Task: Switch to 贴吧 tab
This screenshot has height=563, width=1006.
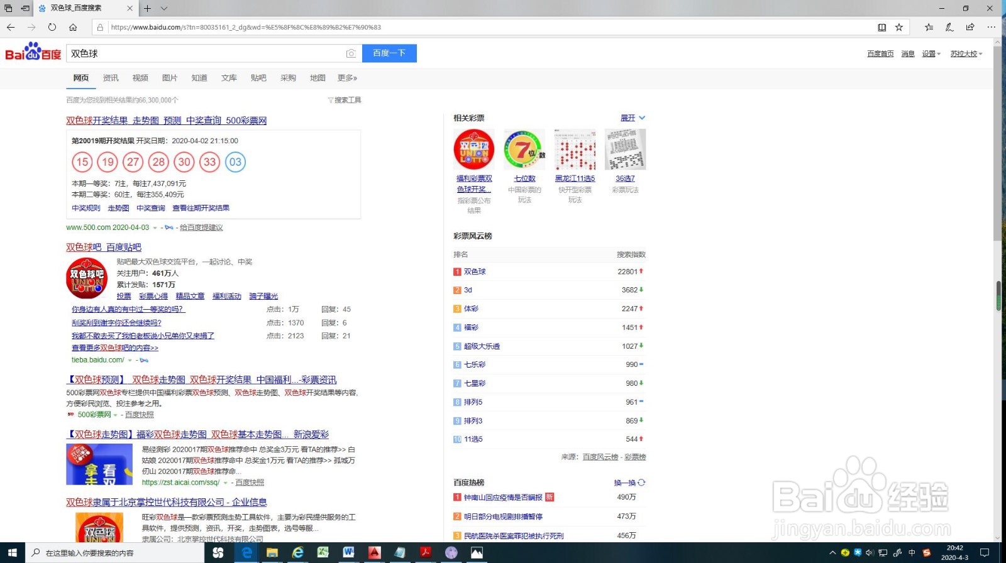Action: (258, 78)
